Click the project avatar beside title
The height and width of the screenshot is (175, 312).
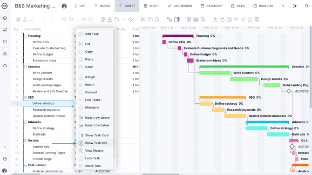[64, 6]
